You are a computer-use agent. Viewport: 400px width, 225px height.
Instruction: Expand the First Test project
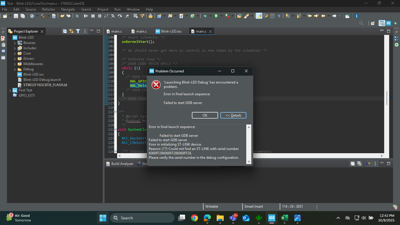click(10, 90)
